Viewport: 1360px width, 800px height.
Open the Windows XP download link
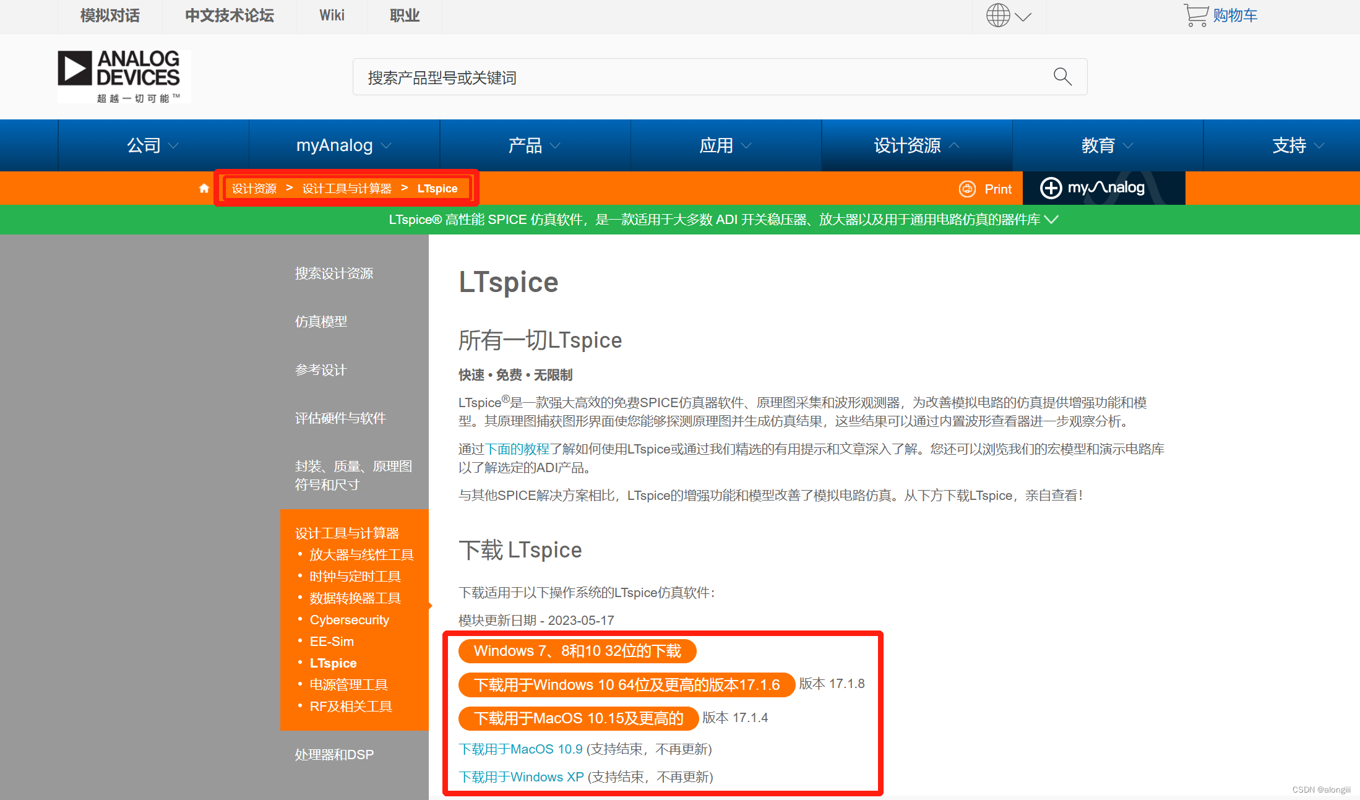coord(521,777)
